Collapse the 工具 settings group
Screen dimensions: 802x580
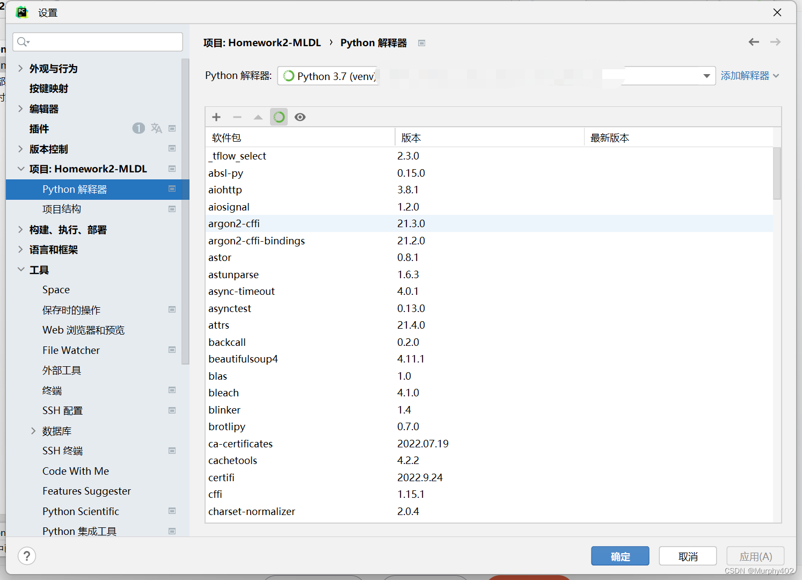[x=20, y=270]
